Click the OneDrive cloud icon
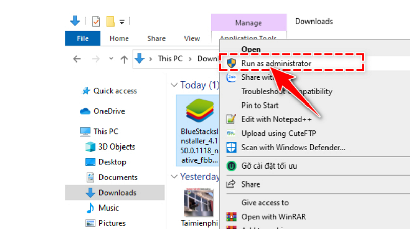 point(85,111)
